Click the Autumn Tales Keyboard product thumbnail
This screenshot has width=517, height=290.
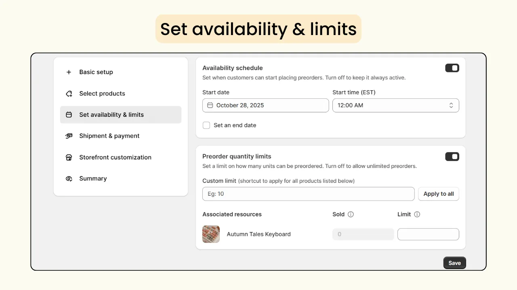[x=211, y=234]
